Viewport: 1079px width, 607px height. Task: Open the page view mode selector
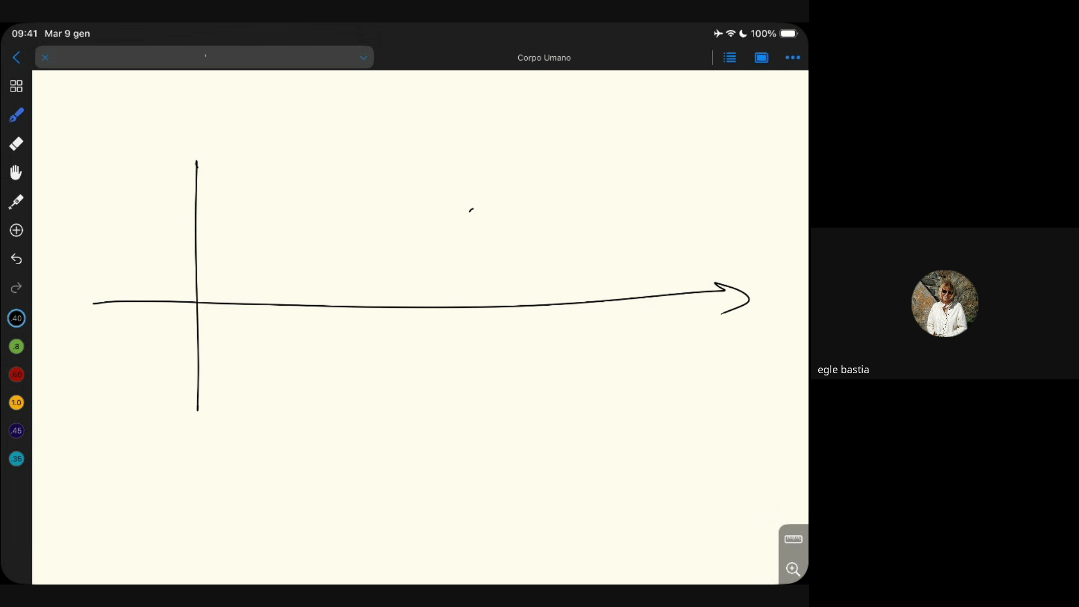761,57
